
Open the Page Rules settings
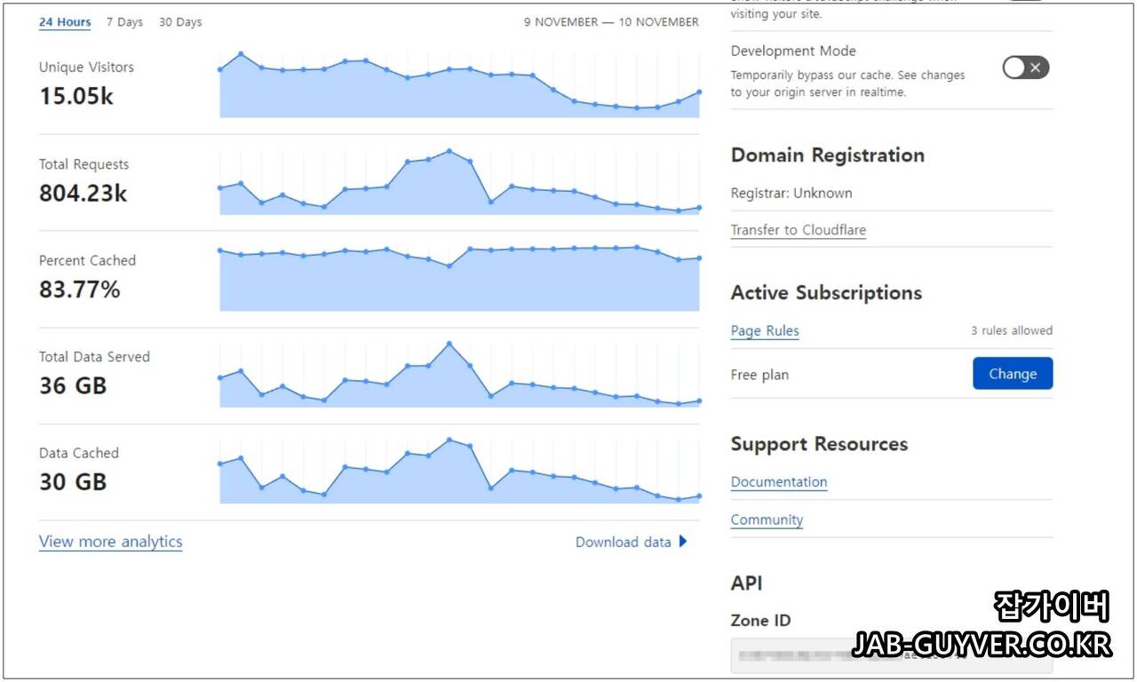click(x=765, y=330)
